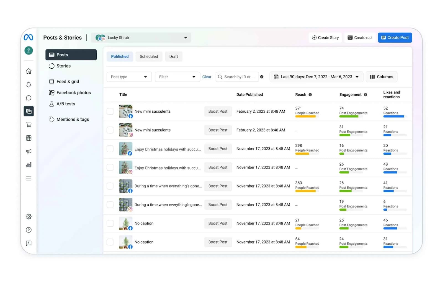Click the Help question mark icon
The height and width of the screenshot is (282, 443).
click(x=29, y=230)
